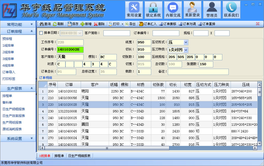Screen dimensions: 264x166
Task: Open 2线排单 in the sidebar
Action: 8,52
